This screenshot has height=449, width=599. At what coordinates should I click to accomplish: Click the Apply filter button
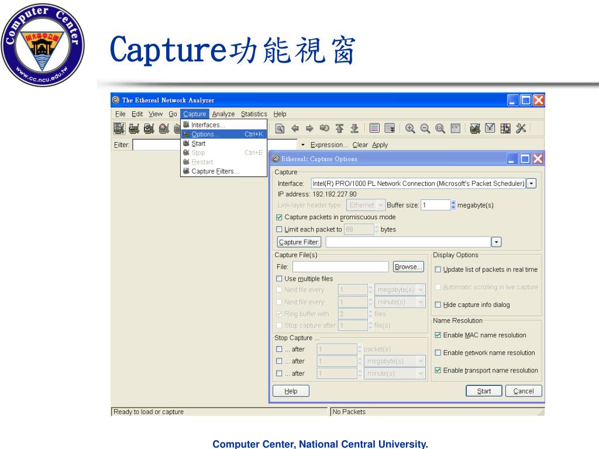(x=380, y=145)
